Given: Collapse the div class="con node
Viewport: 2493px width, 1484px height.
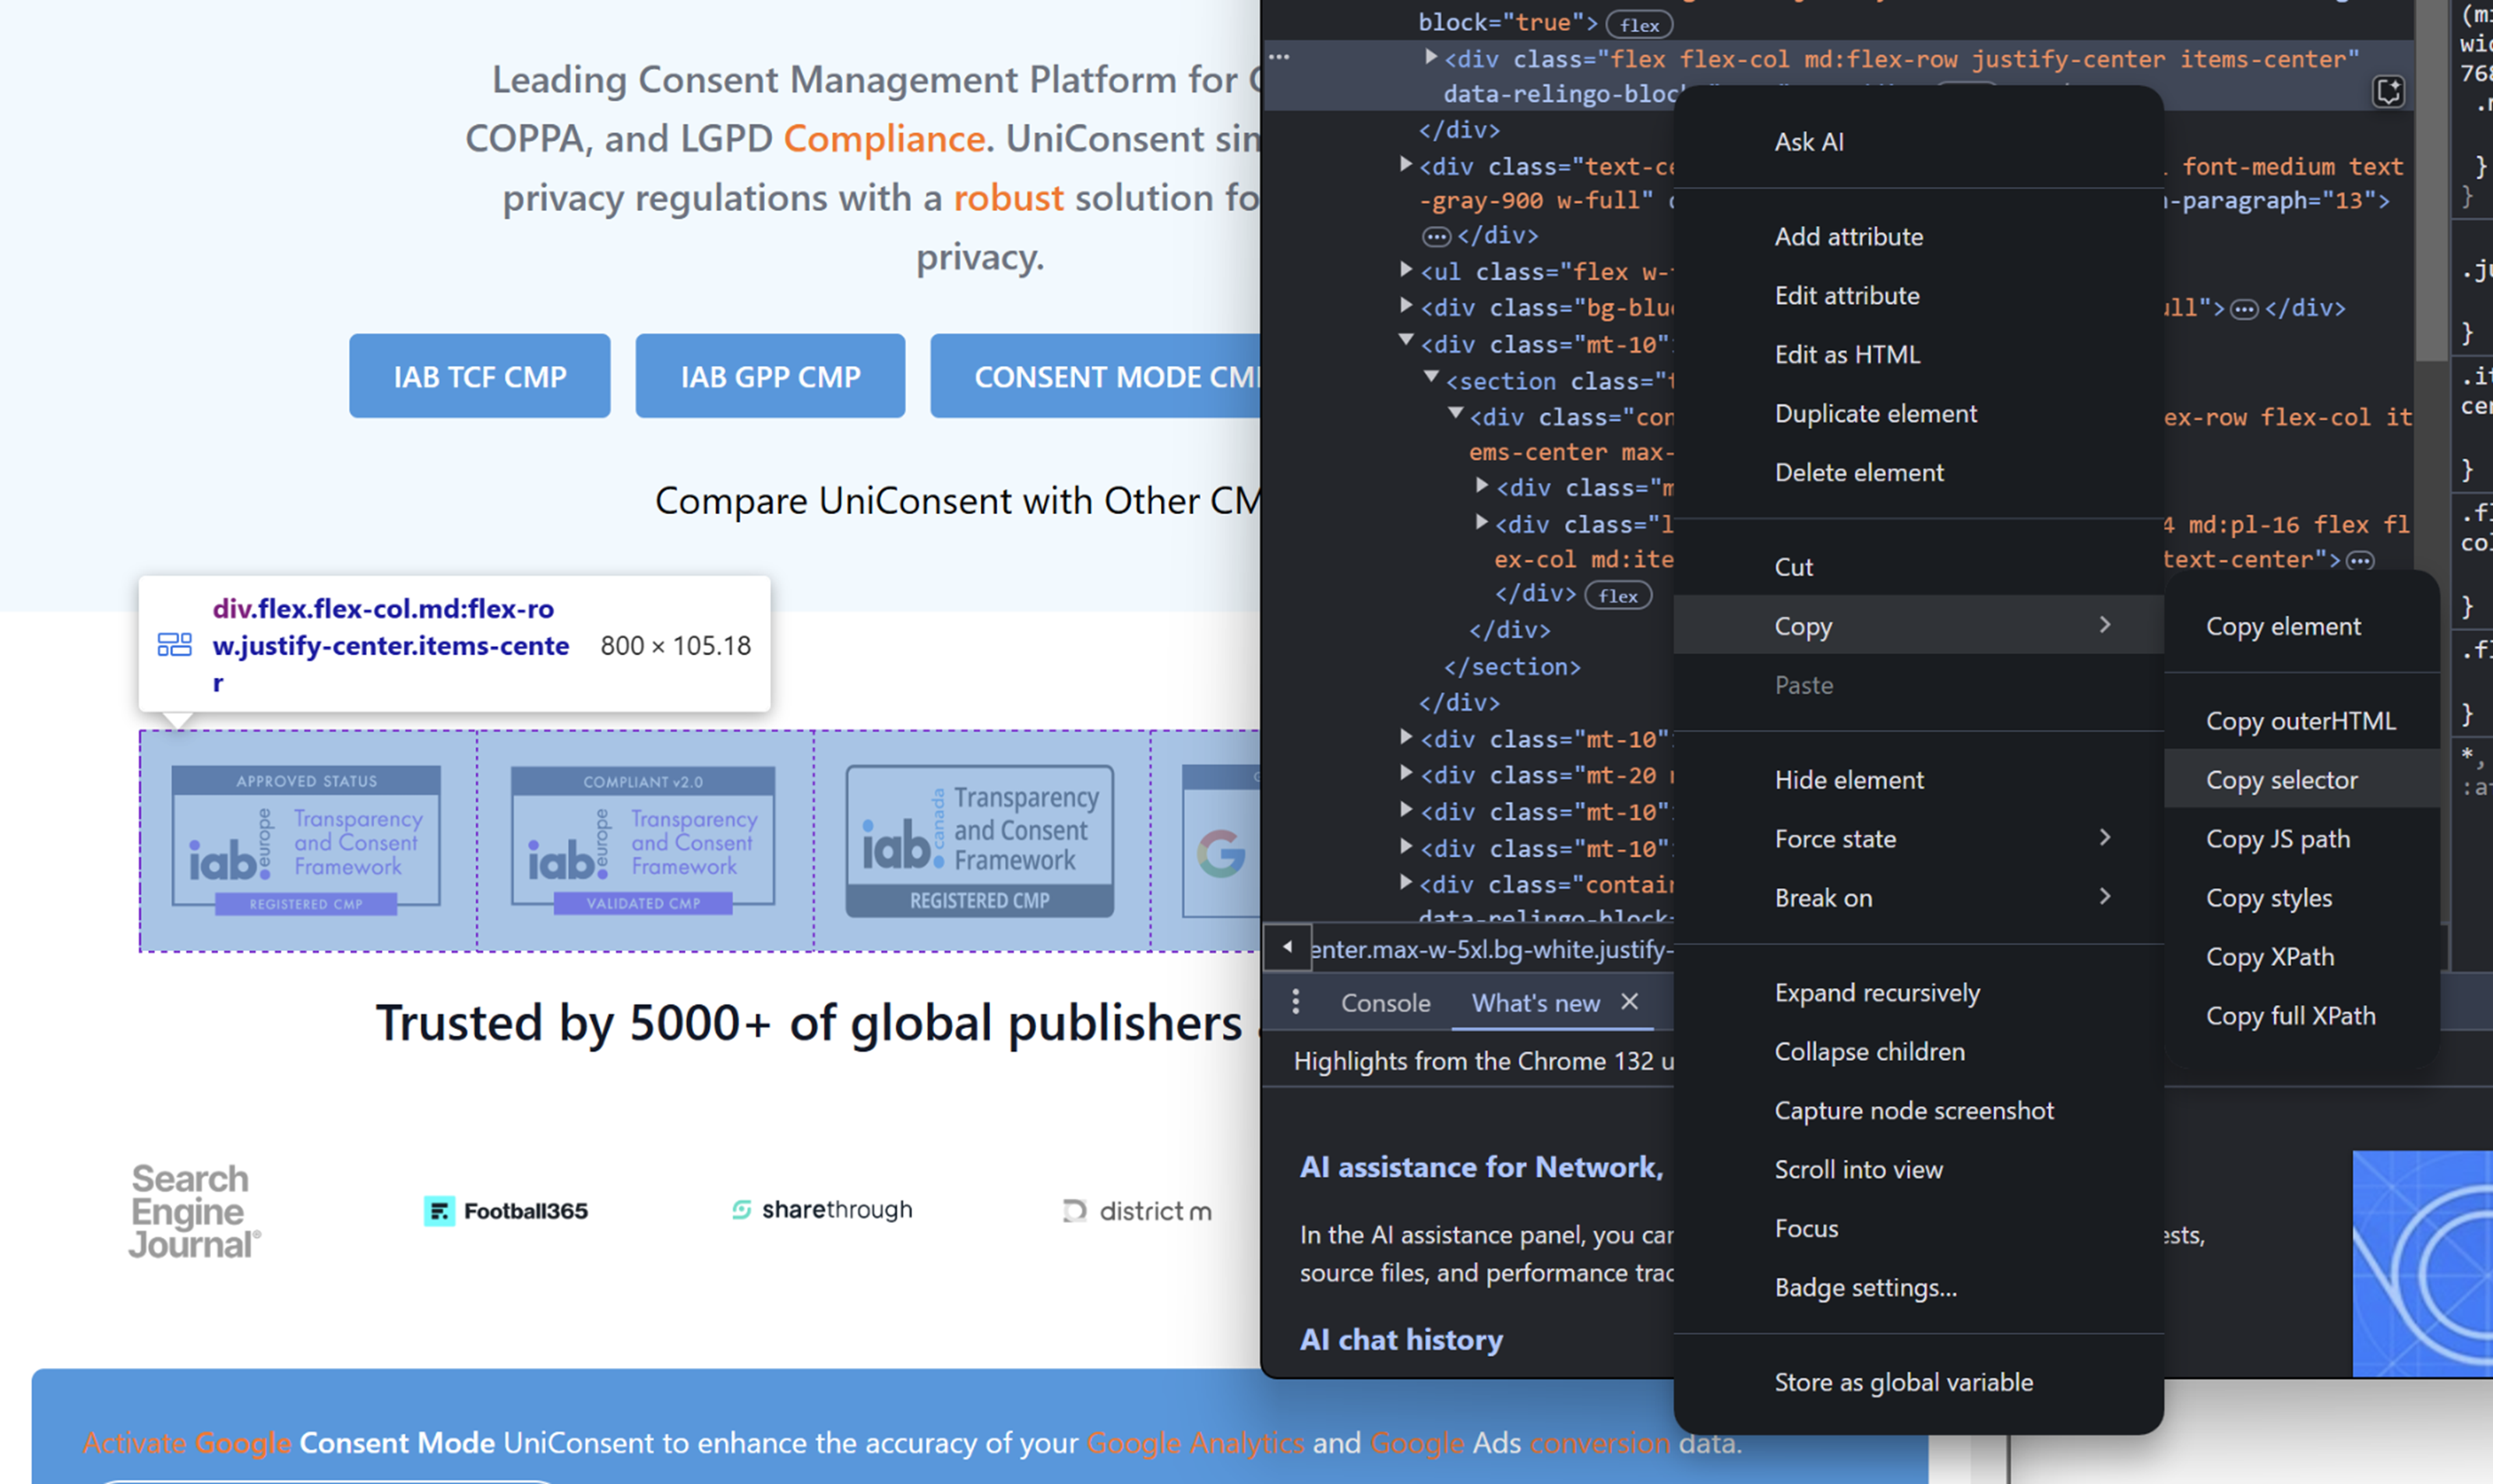Looking at the screenshot, I should (x=1456, y=413).
